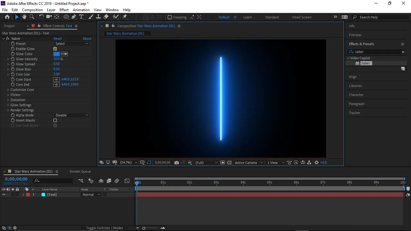The image size is (411, 231).
Task: Select the Roto Brush tool
Action: pyautogui.click(x=116, y=17)
